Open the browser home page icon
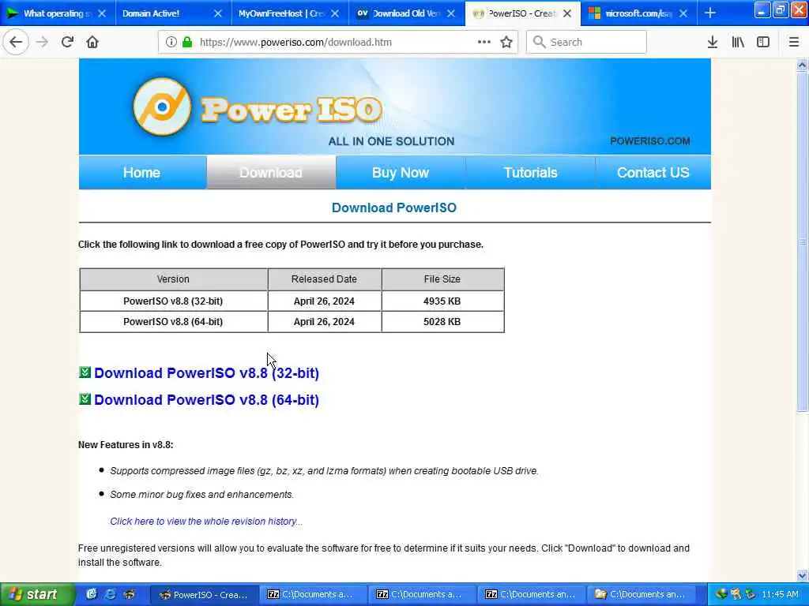 coord(92,42)
